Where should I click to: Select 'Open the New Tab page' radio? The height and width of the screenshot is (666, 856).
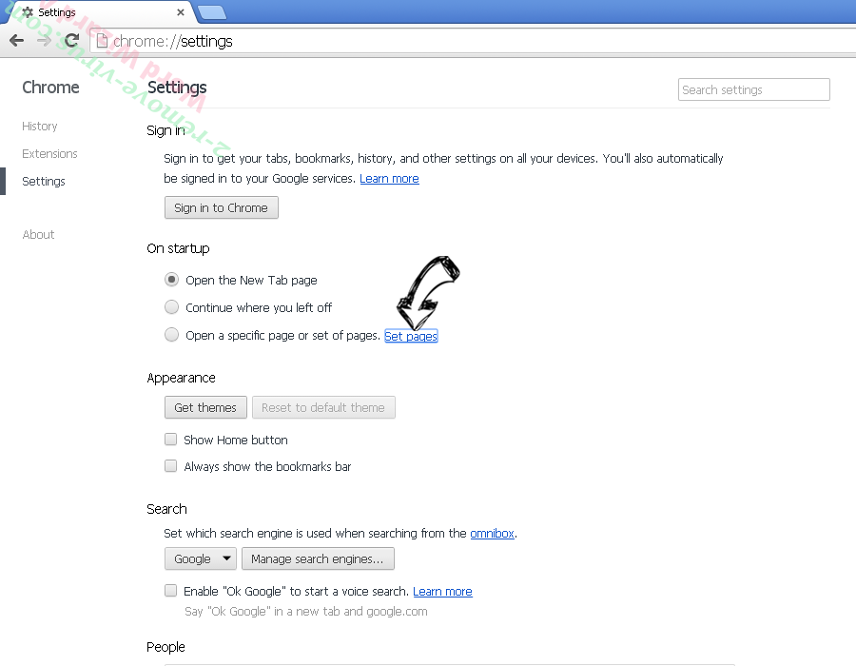(171, 280)
